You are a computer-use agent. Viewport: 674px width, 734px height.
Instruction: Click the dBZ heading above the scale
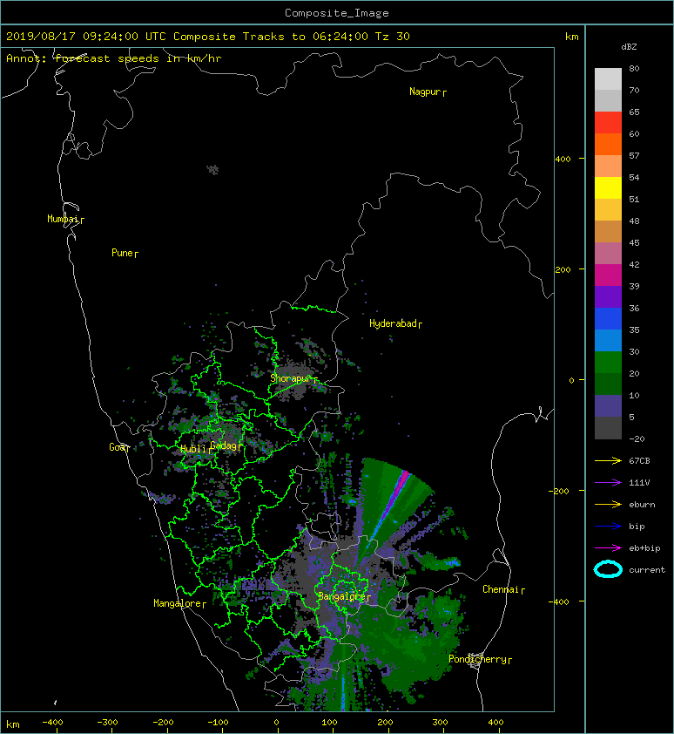629,47
